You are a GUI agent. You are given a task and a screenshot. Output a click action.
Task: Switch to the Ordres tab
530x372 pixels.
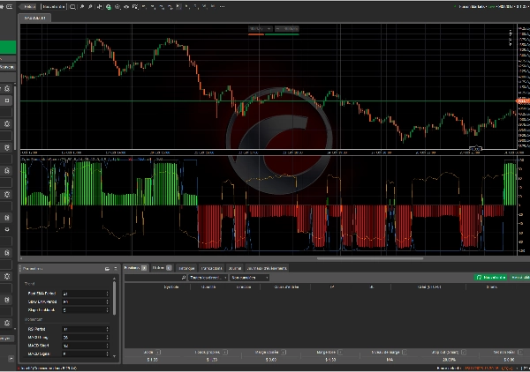tap(159, 266)
